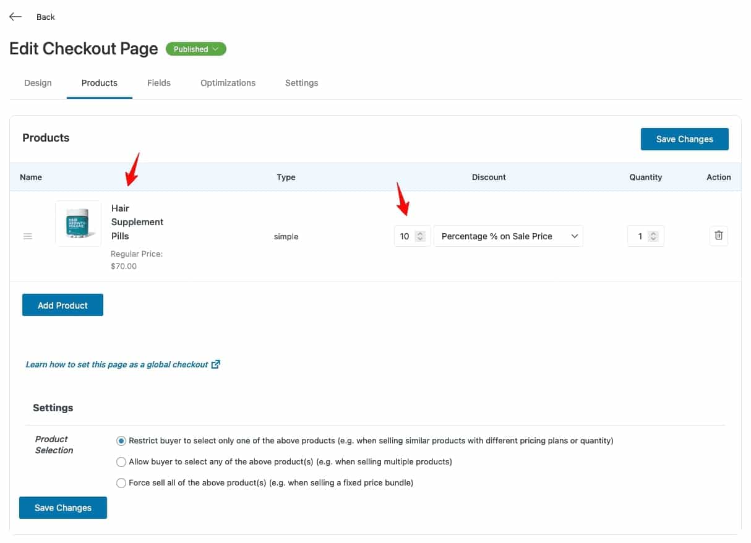
Task: Click the drag handle next to the product
Action: tap(28, 236)
